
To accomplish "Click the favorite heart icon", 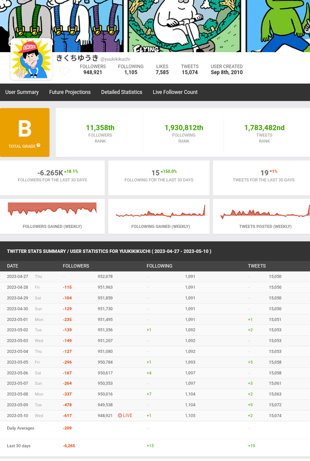I will click(64, 71).
